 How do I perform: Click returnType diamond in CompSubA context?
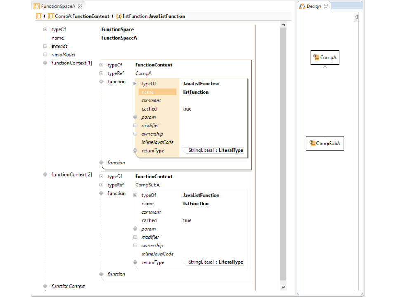(x=135, y=262)
